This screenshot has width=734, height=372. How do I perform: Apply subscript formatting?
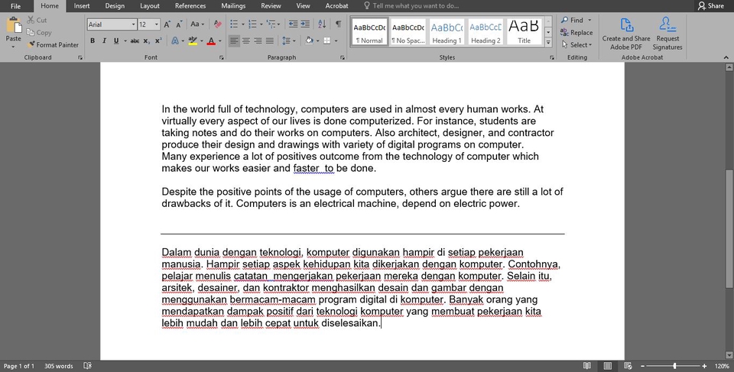[147, 40]
